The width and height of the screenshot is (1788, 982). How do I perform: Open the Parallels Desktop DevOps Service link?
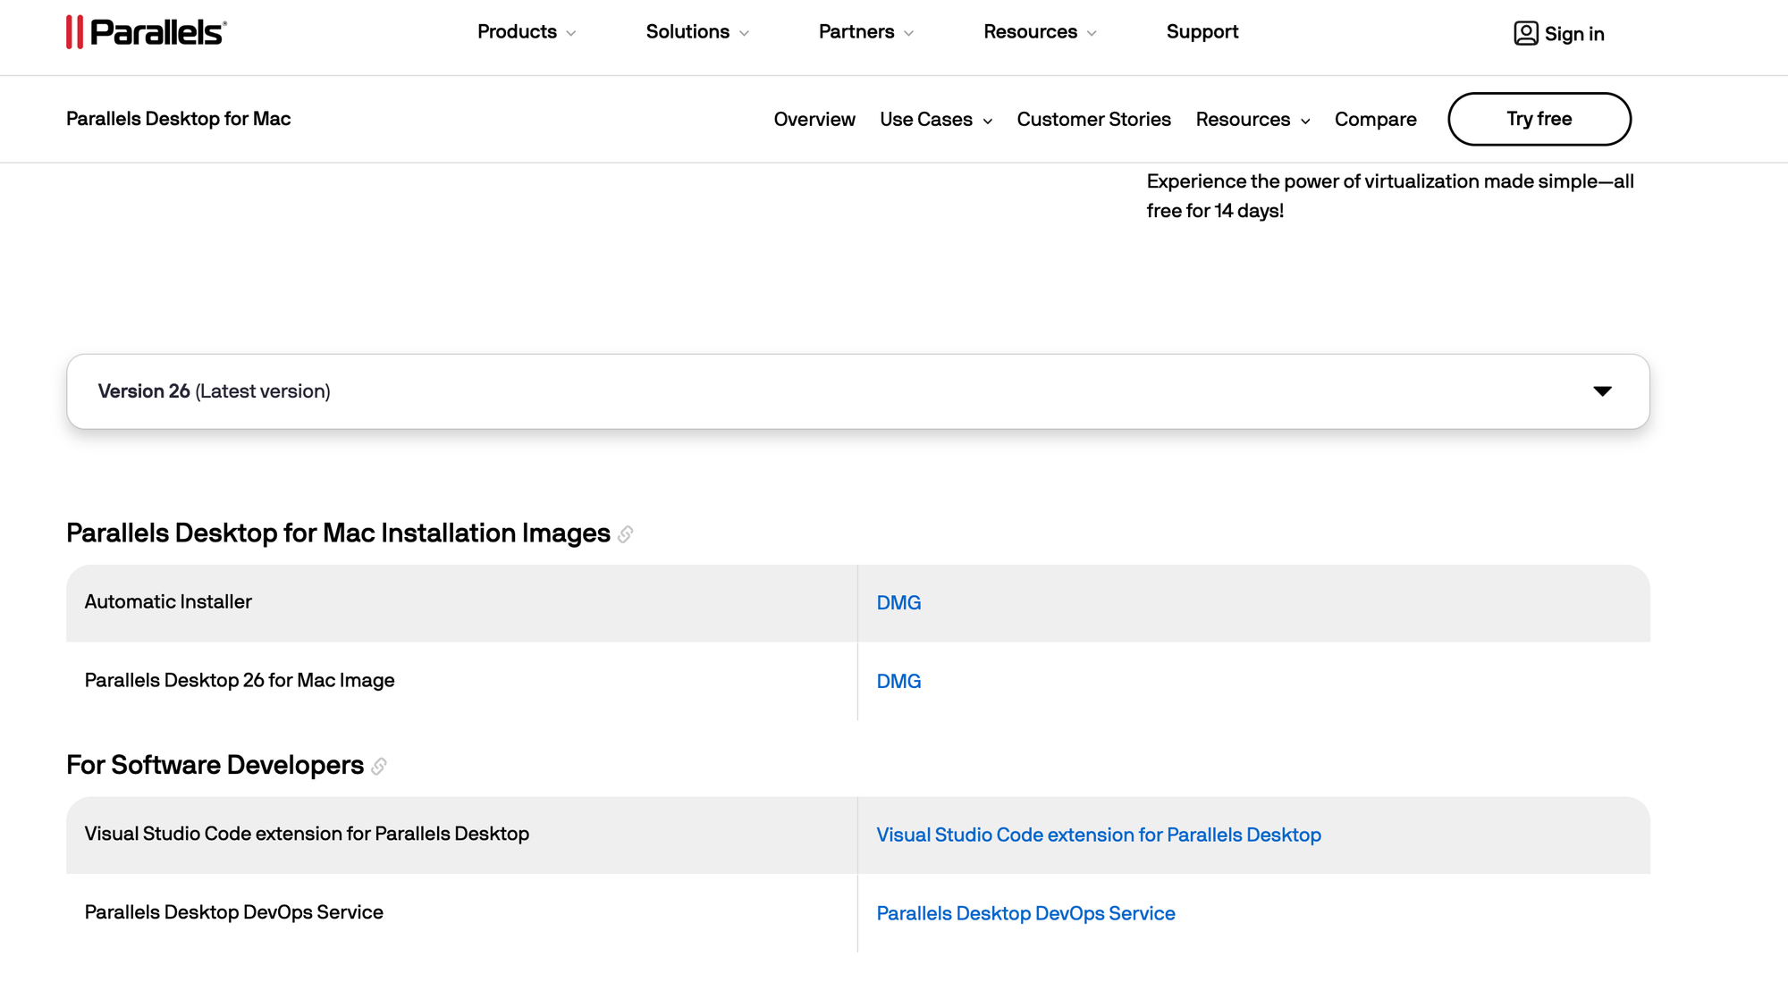1025,914
